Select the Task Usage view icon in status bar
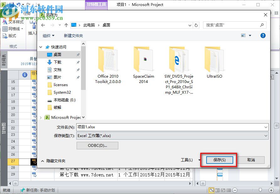The image size is (280, 194). 217,190
